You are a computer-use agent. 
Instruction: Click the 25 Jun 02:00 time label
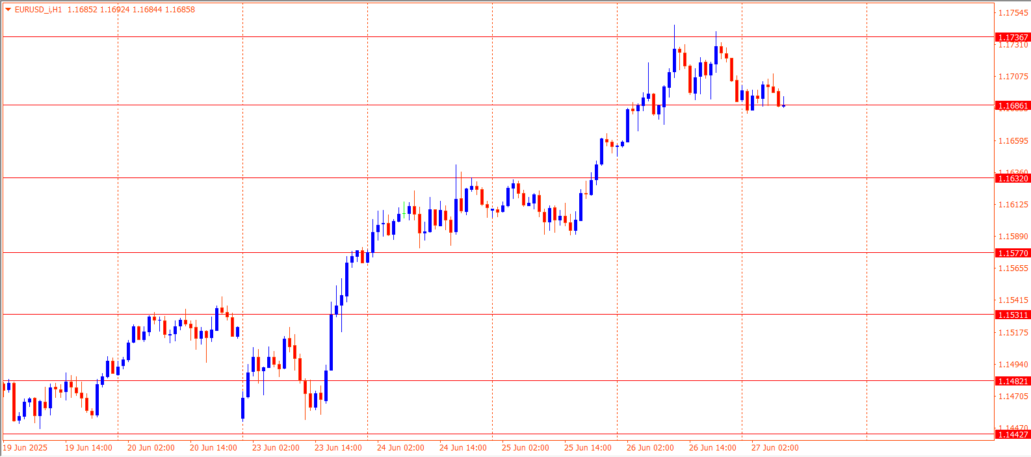click(x=525, y=448)
